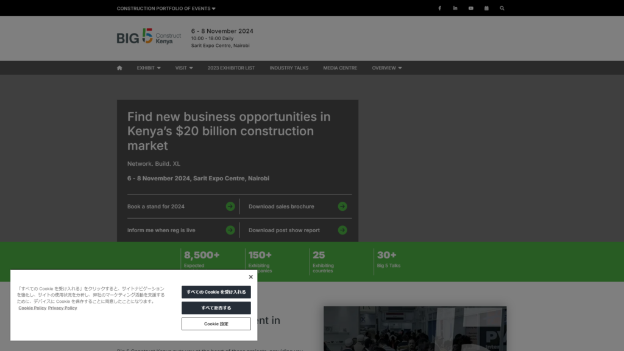Image resolution: width=624 pixels, height=351 pixels.
Task: Click the 6 - 8 November 2024 header date
Action: click(222, 31)
